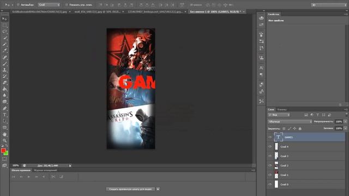Select the Rectangular Marquee tool
Image resolution: width=349 pixels, height=196 pixels.
pyautogui.click(x=5, y=25)
